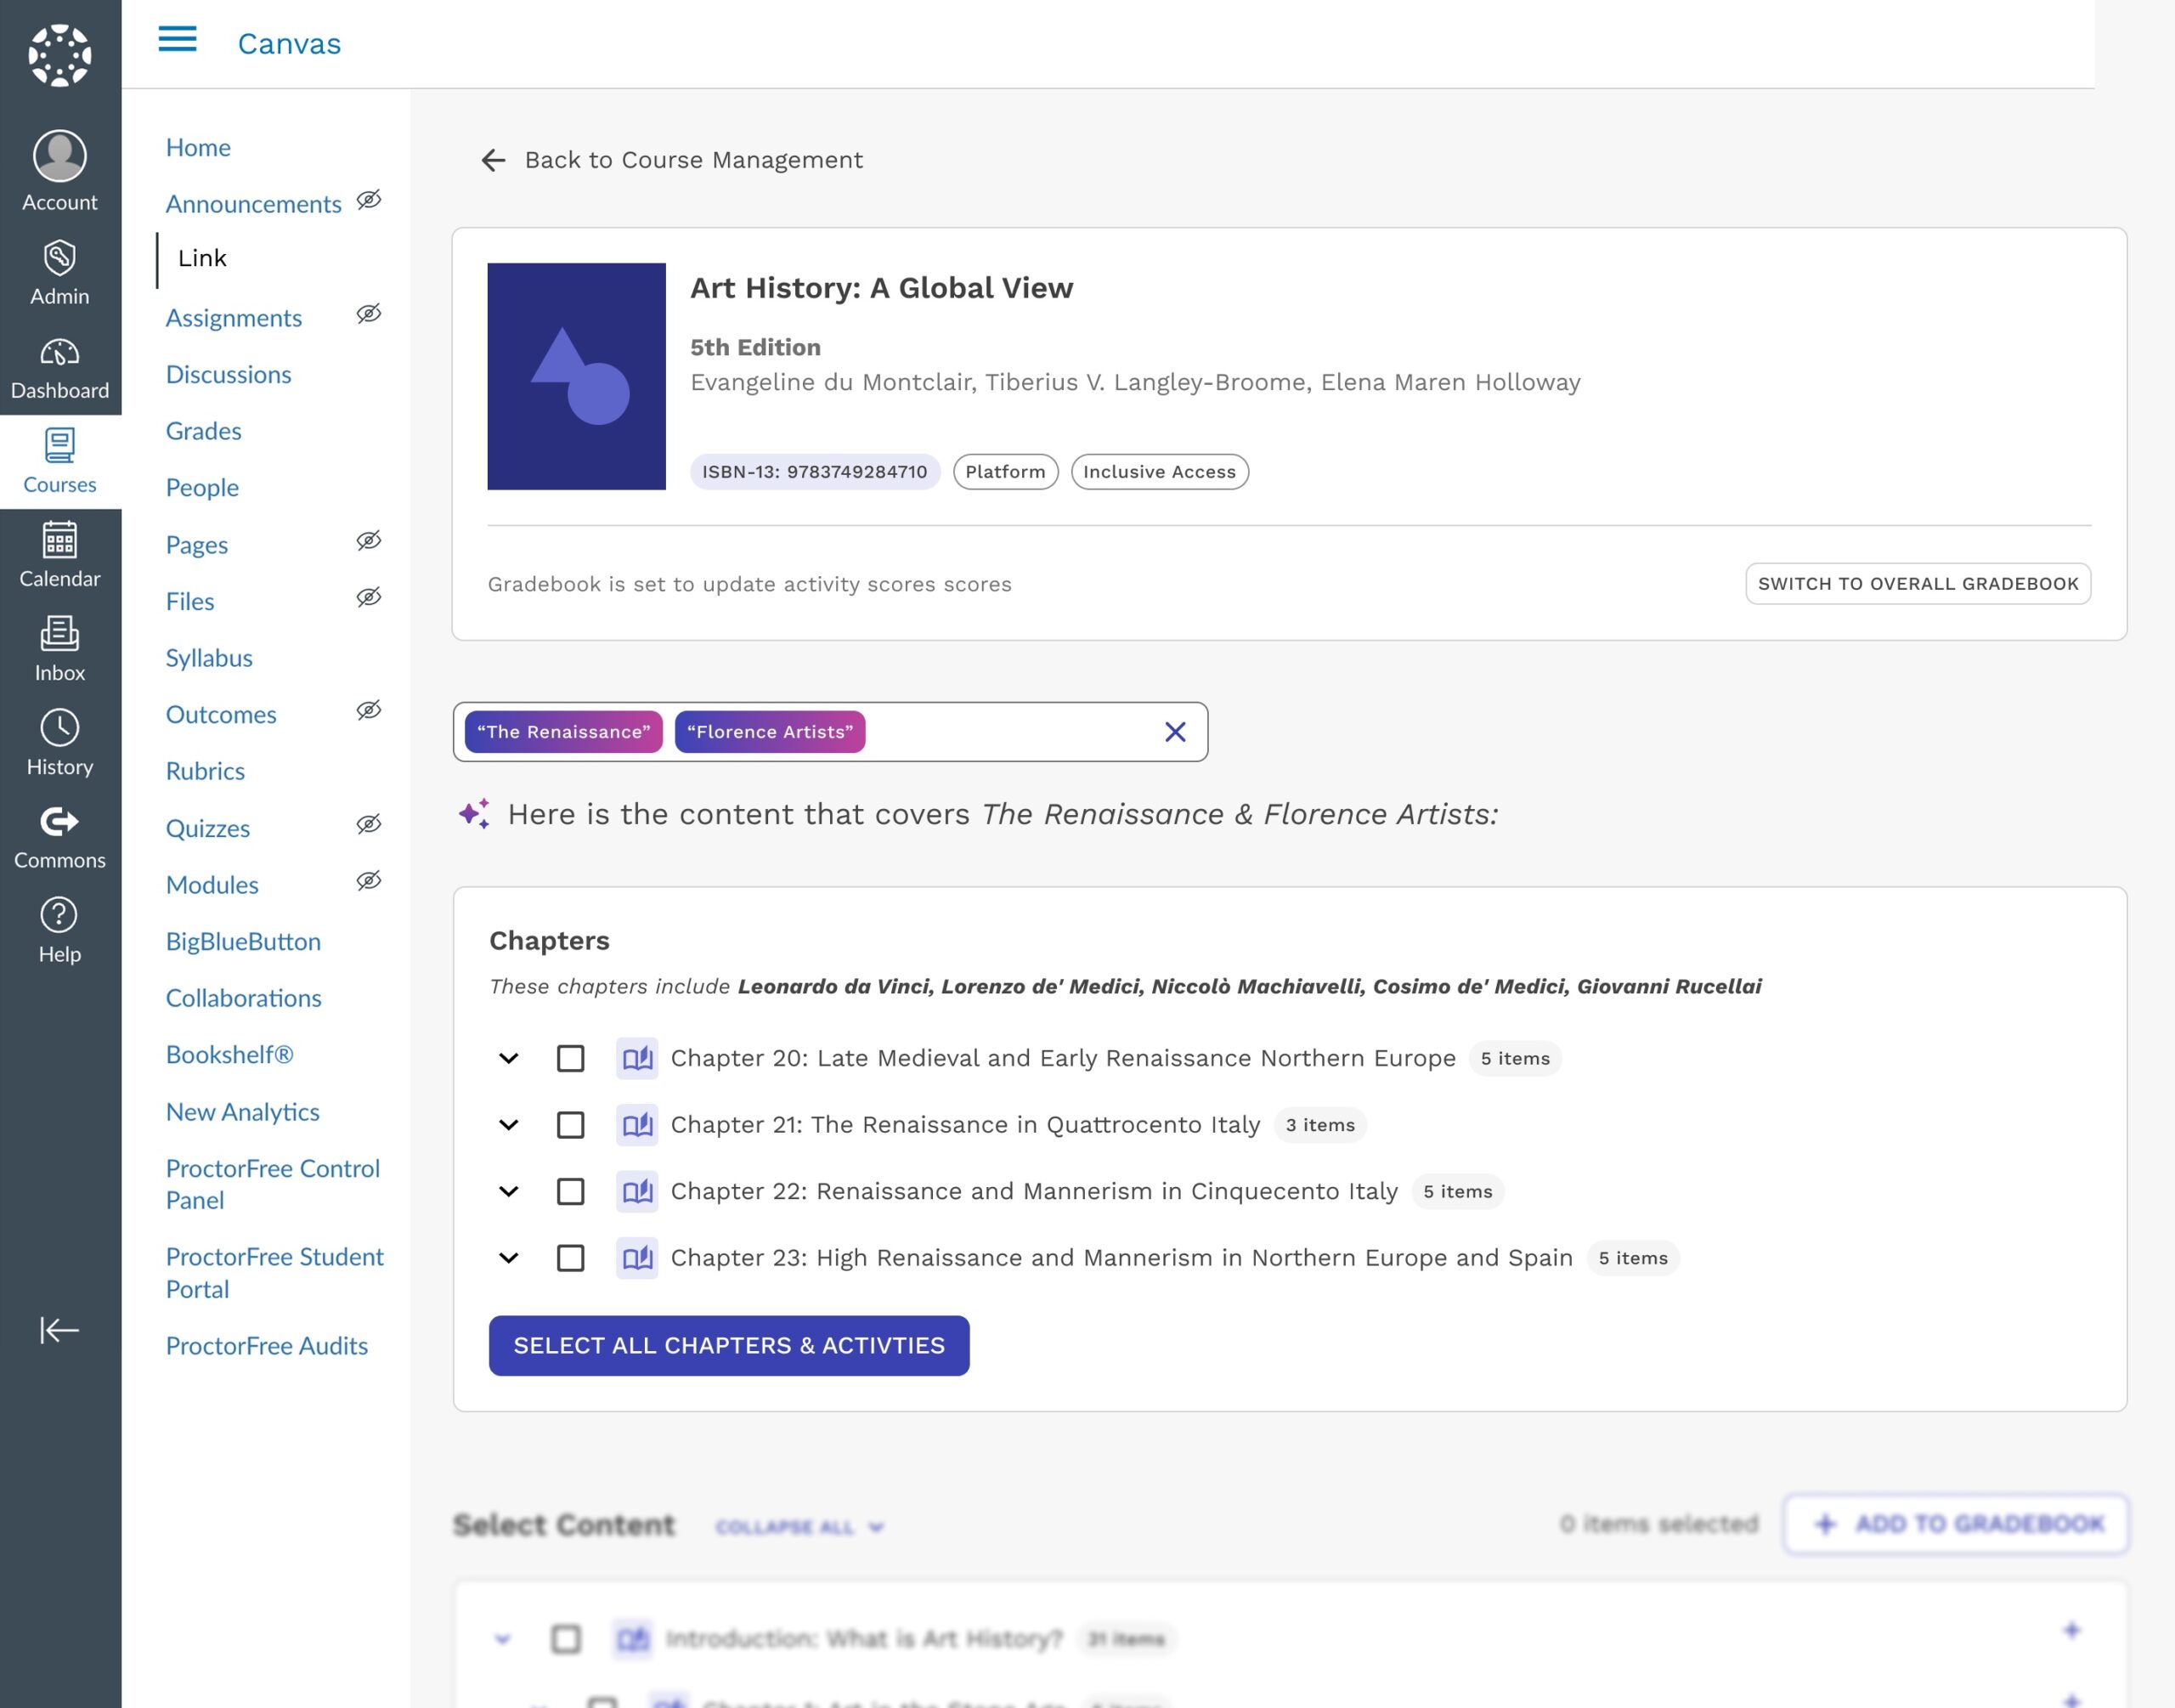This screenshot has height=1708, width=2175.
Task: Check the Chapter 20 checkbox
Action: tap(571, 1058)
